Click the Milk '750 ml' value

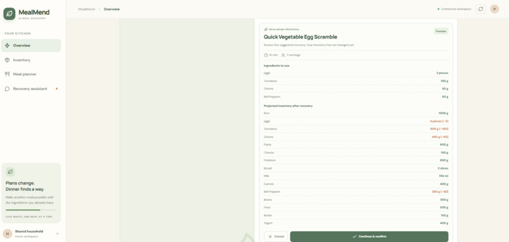[x=443, y=176]
